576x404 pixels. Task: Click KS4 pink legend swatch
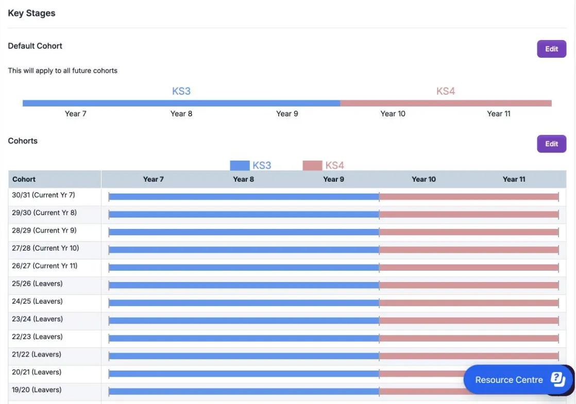pos(312,166)
